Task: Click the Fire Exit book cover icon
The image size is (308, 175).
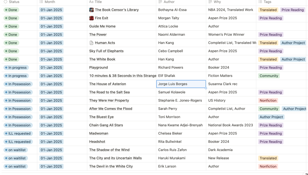Action: [x=92, y=18]
